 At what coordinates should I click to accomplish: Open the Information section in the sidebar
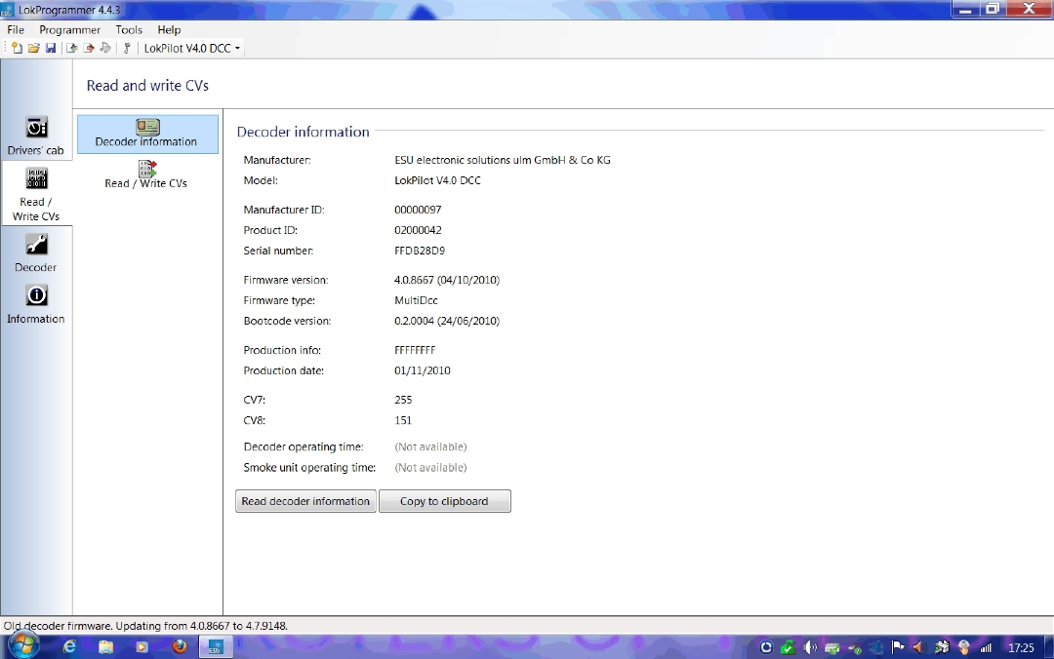(x=36, y=303)
